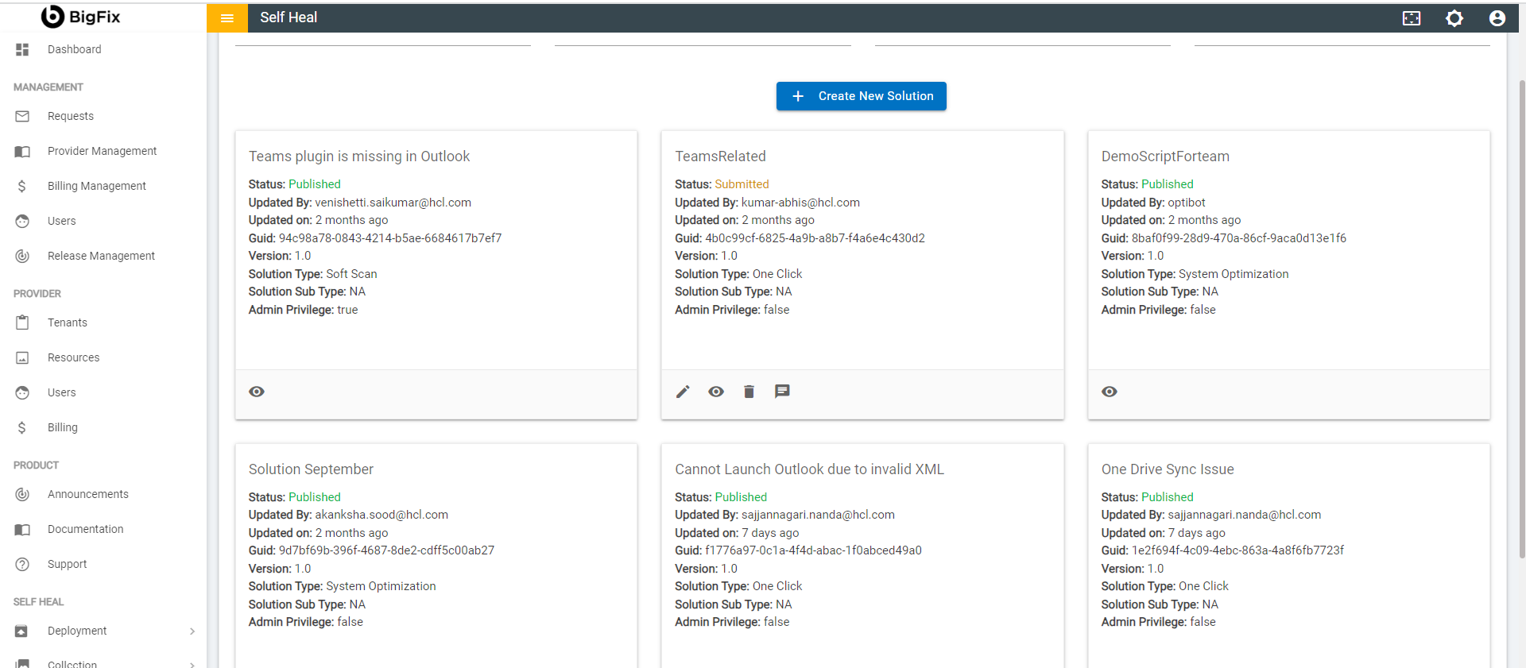Open comments for TeamsRelated solution
Viewport: 1526px width, 668px height.
pyautogui.click(x=782, y=392)
